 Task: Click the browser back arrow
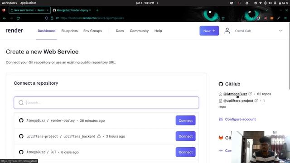click(5, 18)
